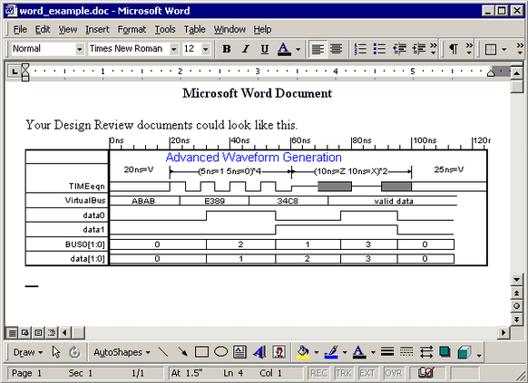The width and height of the screenshot is (528, 383).
Task: Open the Shadow settings button
Action: (x=445, y=352)
